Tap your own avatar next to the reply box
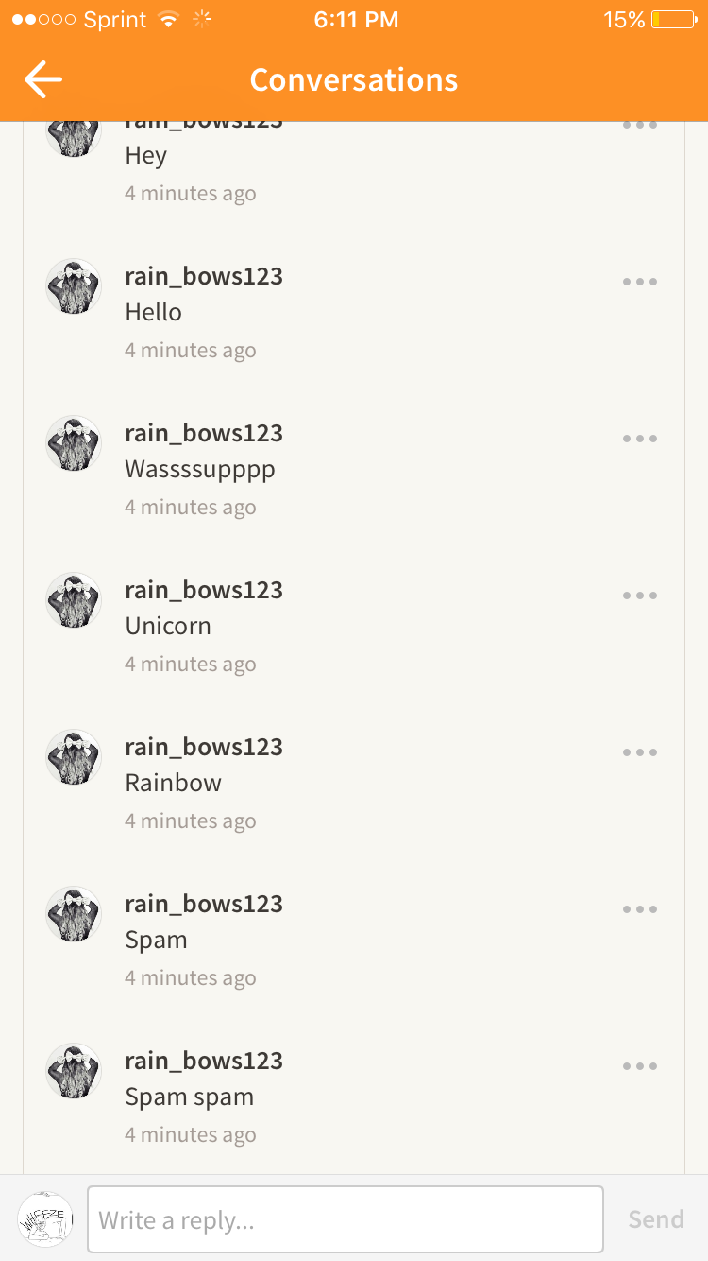 pos(45,1219)
